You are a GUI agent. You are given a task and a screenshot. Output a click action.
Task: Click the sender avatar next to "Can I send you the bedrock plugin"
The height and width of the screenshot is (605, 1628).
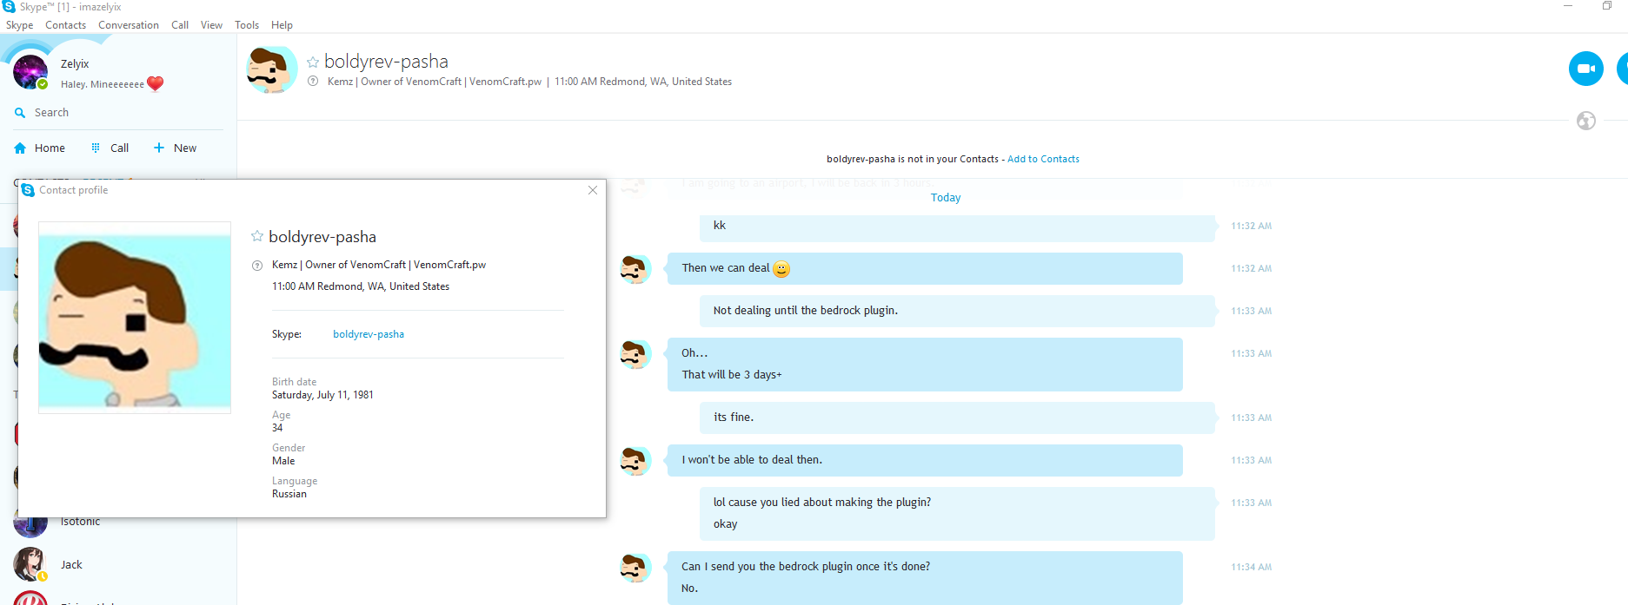pos(635,567)
